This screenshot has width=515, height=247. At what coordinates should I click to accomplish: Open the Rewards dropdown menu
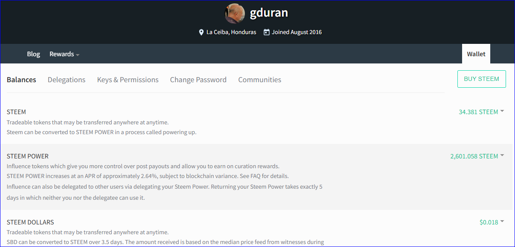coord(64,54)
